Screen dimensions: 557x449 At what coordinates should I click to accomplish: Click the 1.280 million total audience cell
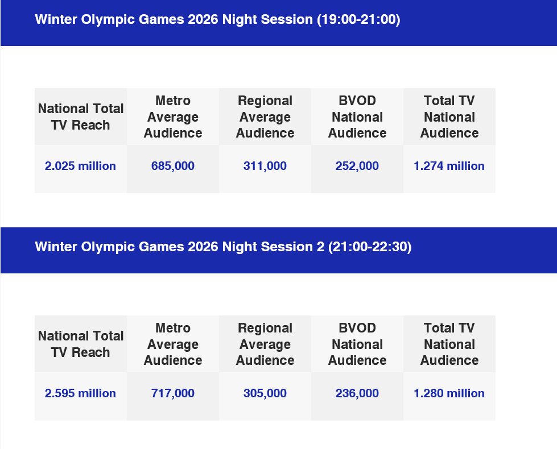[x=449, y=393]
